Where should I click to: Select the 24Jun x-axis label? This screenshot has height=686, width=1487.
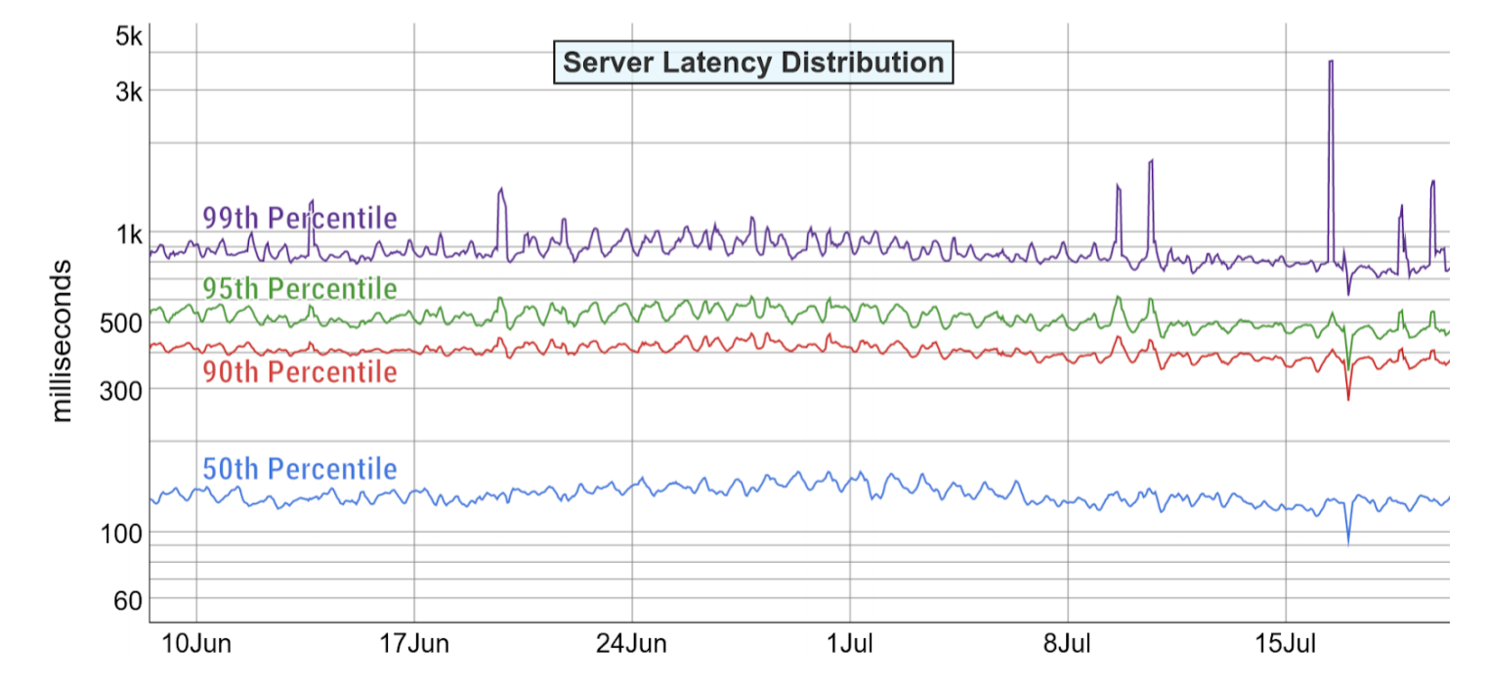click(632, 645)
